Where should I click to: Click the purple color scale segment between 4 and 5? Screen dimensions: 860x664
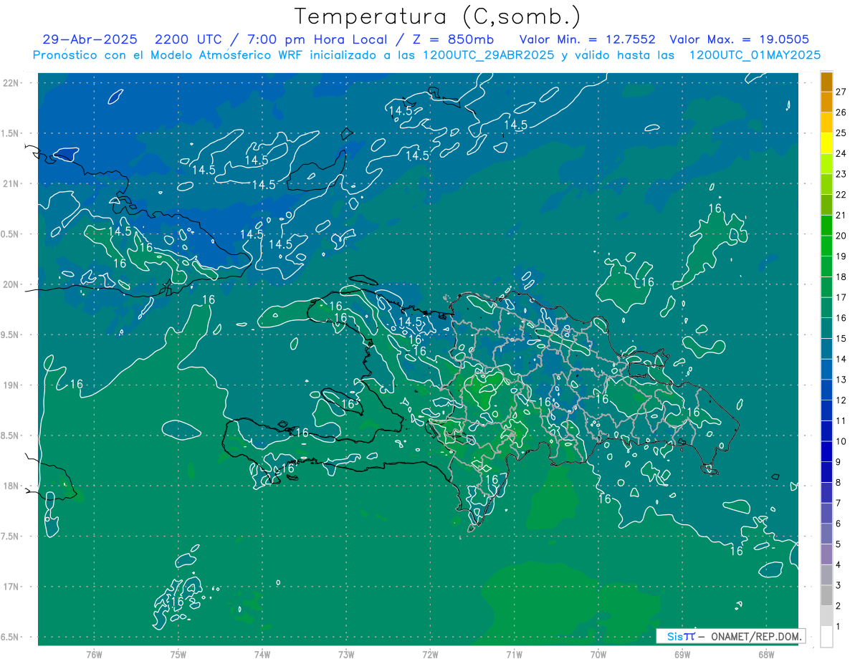point(826,555)
